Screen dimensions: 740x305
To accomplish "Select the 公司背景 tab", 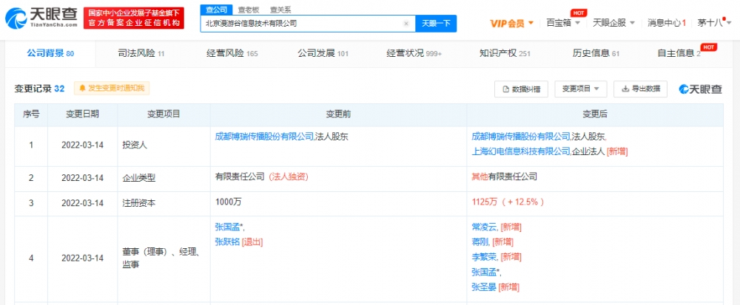I will pyautogui.click(x=50, y=53).
